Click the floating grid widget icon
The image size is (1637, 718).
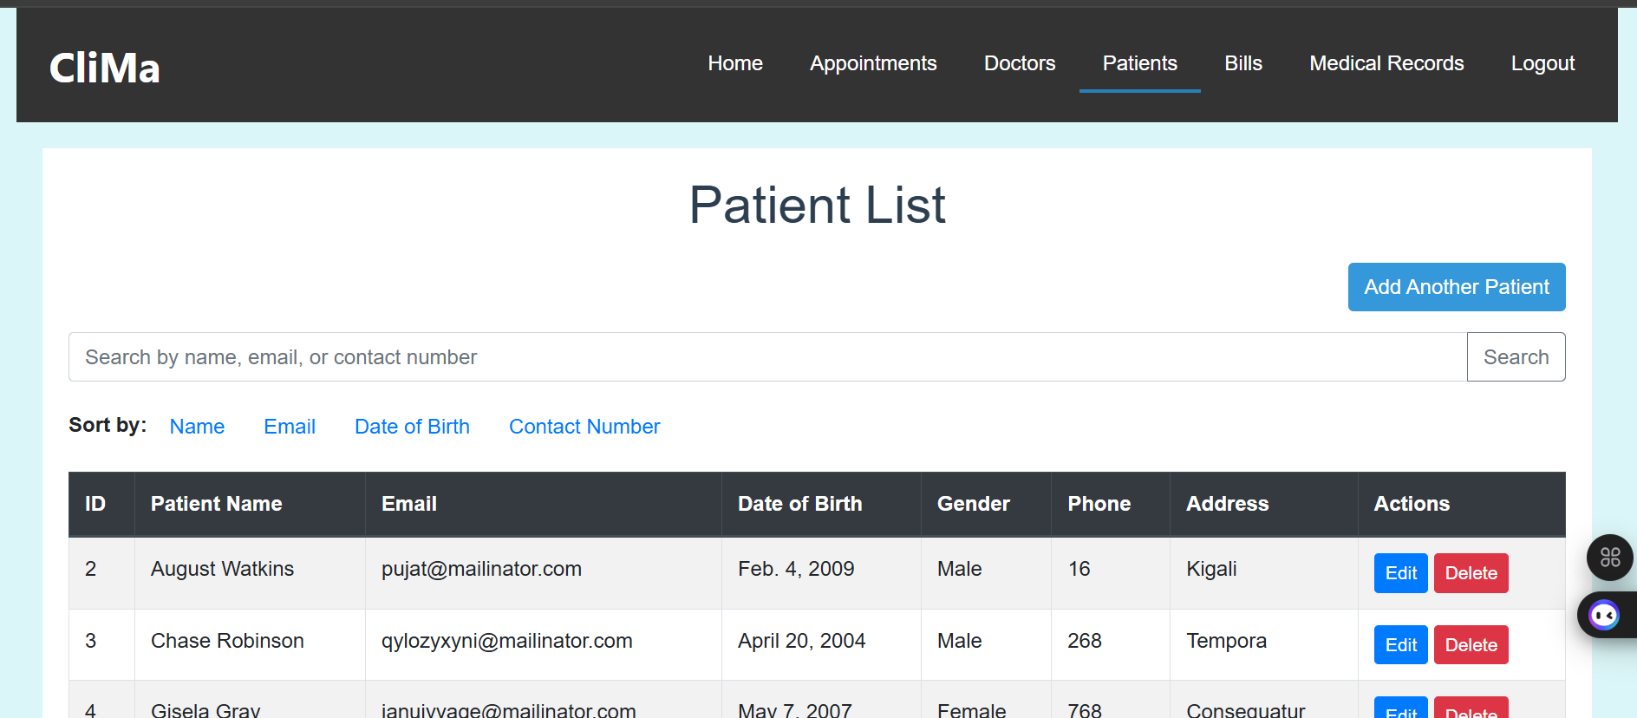coord(1609,558)
